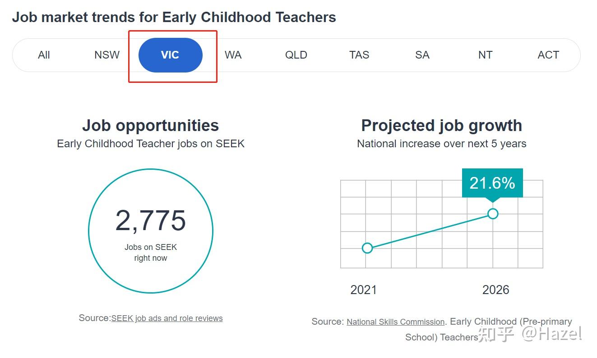
Task: Select the highlighted VIC tab
Action: pyautogui.click(x=171, y=55)
